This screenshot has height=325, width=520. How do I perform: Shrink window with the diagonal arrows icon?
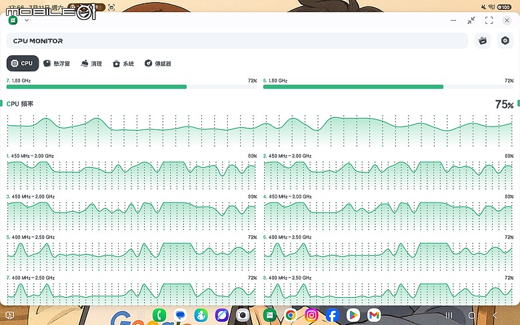[x=471, y=21]
